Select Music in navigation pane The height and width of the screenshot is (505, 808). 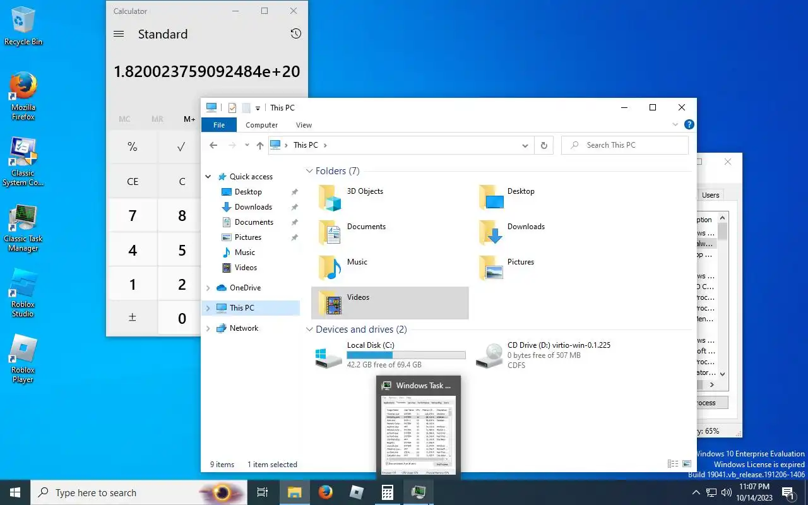pos(245,252)
